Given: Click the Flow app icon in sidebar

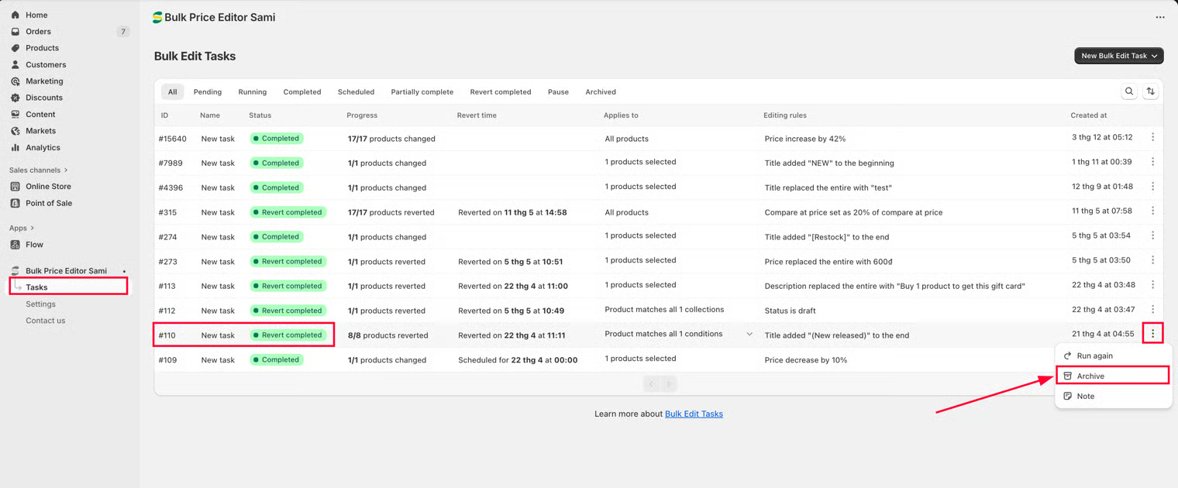Looking at the screenshot, I should click(x=15, y=244).
